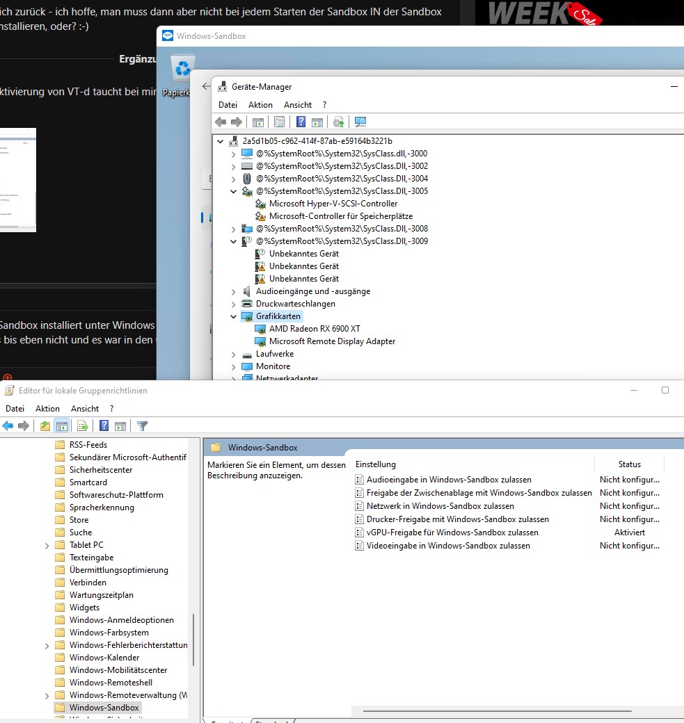Collapse root node 2a5d1b05-c962-414f-87ab-e59164b3221b
This screenshot has width=684, height=723.
[220, 142]
